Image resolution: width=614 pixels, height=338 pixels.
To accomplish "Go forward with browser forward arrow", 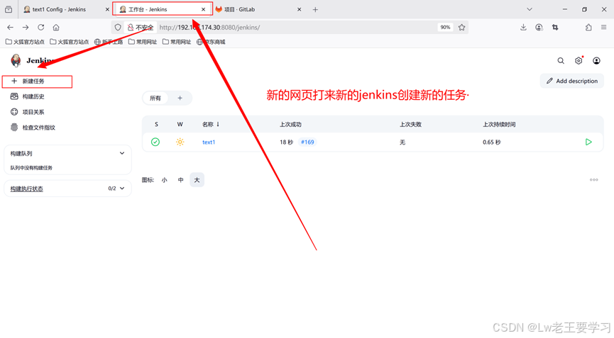I will (x=26, y=28).
